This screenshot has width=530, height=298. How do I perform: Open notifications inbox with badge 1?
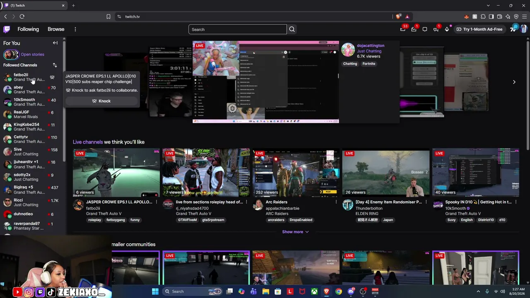coord(414,29)
